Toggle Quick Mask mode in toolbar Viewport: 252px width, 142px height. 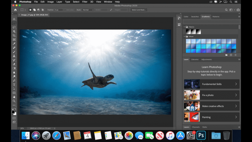click(x=14, y=118)
